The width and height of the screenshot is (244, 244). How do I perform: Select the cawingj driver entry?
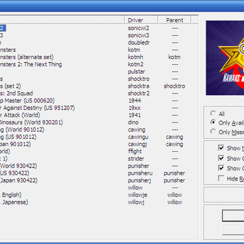(x=138, y=144)
